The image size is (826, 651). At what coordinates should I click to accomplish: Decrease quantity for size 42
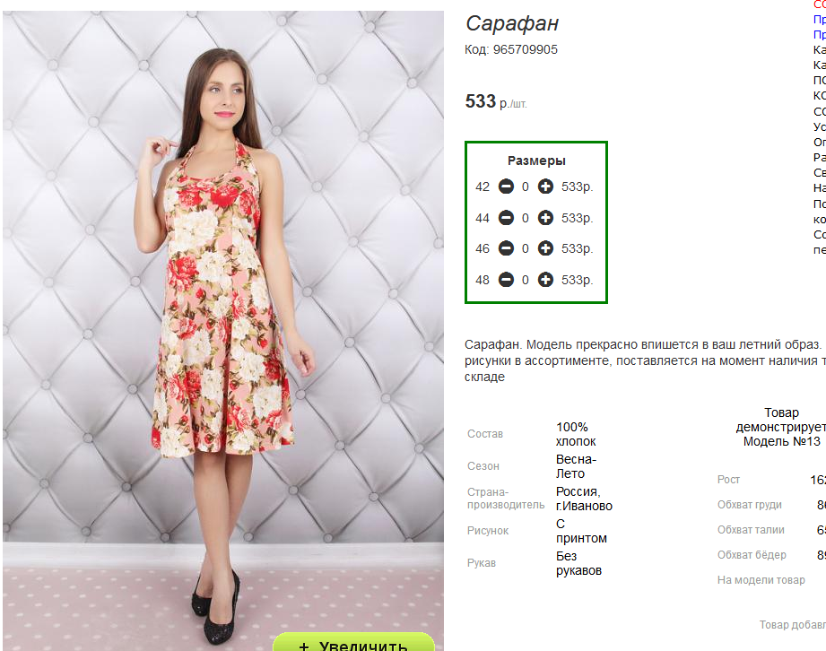506,187
